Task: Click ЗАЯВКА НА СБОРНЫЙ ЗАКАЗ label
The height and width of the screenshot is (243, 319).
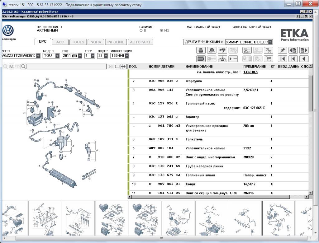Action: click(251, 27)
